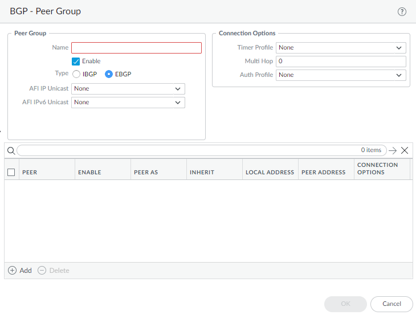Toggle the Enable checkbox
Screen dimensions: 416x319
tap(76, 61)
